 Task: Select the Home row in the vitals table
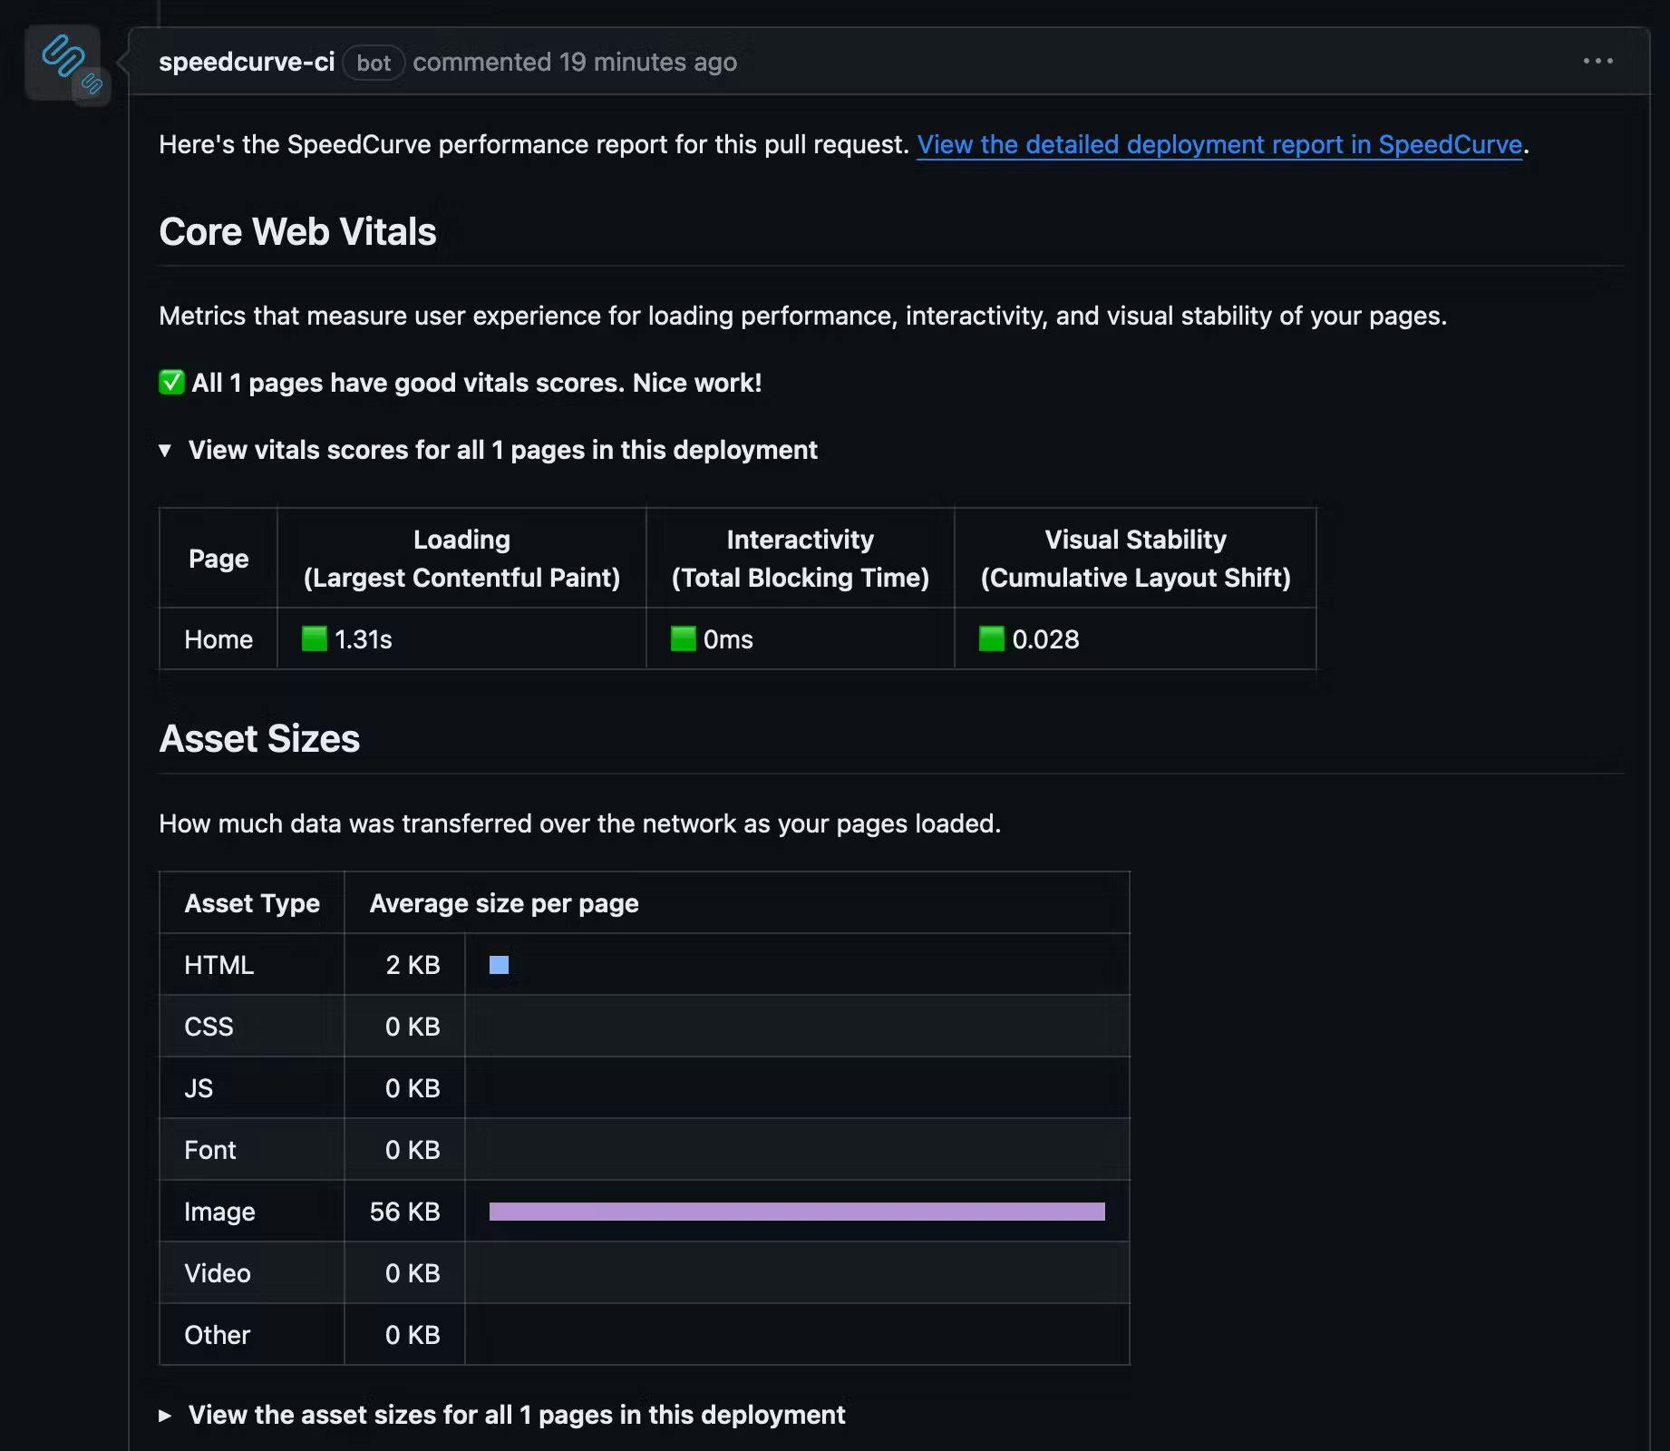click(218, 638)
